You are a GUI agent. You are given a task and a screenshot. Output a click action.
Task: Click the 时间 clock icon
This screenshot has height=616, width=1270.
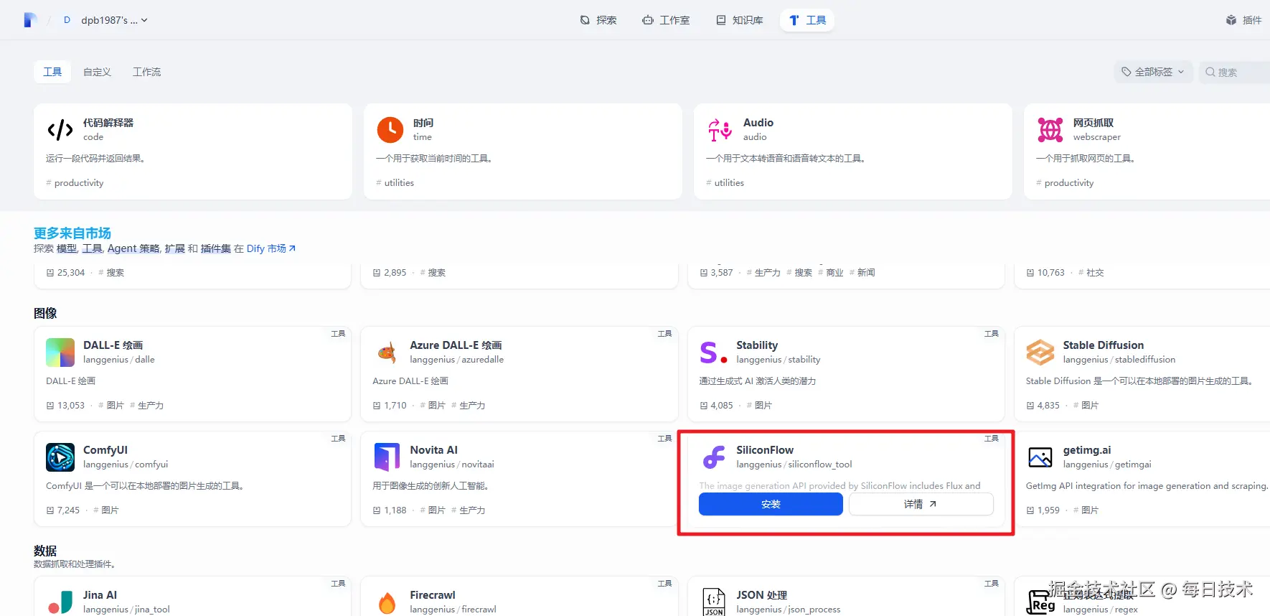390,130
